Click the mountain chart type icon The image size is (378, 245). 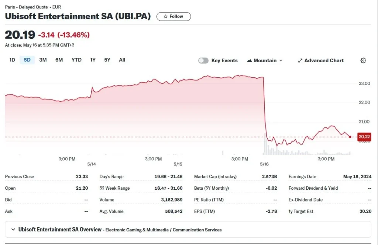(250, 60)
